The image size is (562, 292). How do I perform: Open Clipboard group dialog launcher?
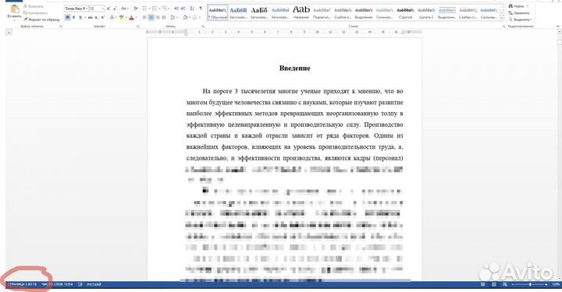(x=61, y=26)
